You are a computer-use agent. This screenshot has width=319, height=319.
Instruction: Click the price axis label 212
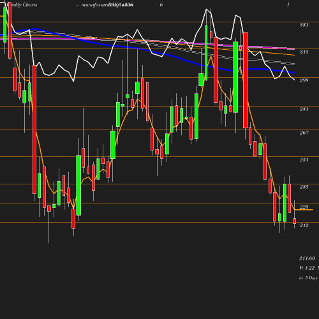pyautogui.click(x=304, y=225)
